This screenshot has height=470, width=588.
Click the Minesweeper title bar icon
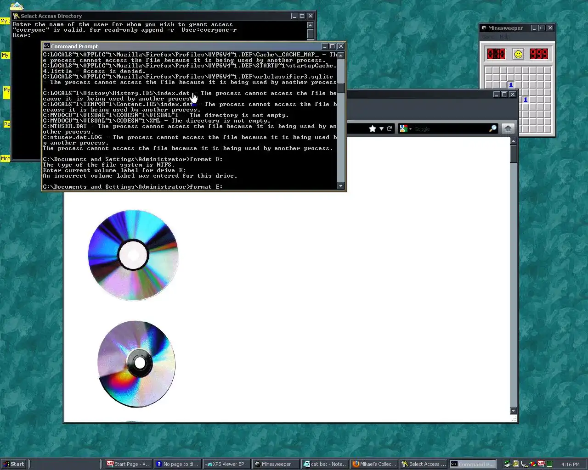click(484, 28)
